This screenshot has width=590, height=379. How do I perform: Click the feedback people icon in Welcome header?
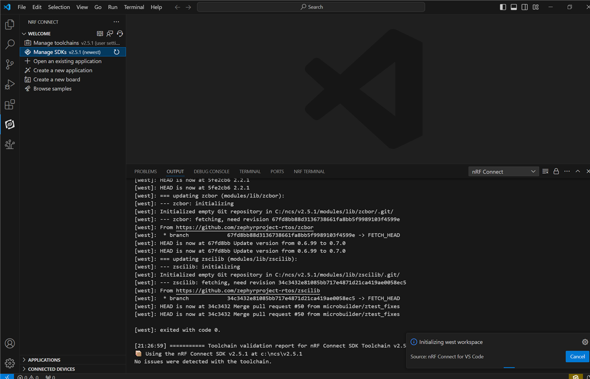pos(109,34)
